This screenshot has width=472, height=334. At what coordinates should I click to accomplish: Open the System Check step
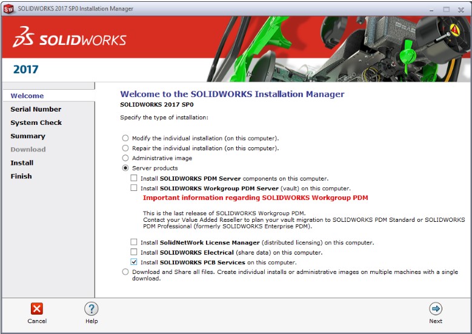(x=36, y=122)
